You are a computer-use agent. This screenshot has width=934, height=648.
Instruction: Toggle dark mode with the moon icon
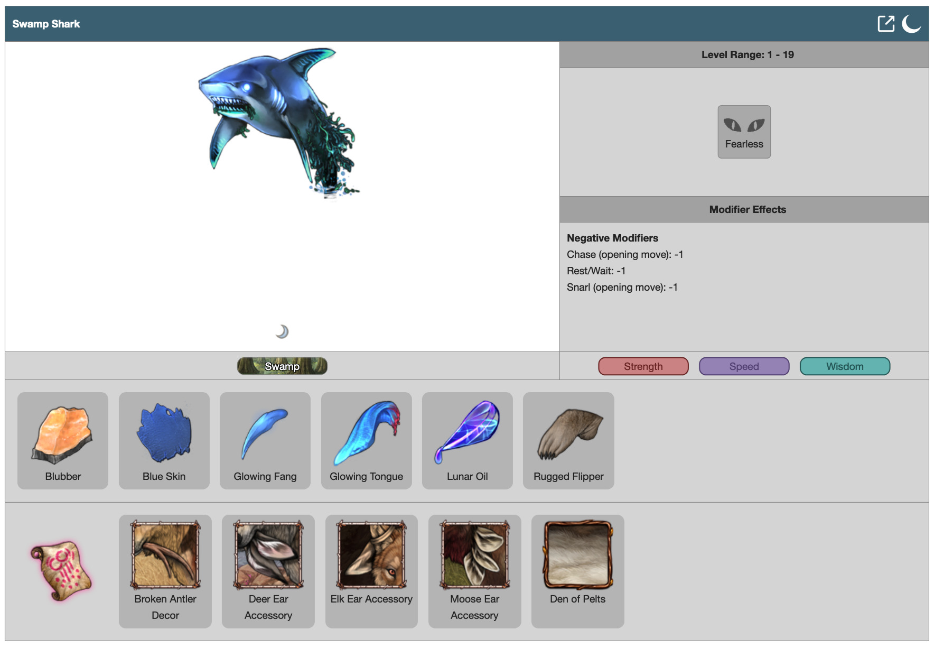(911, 24)
